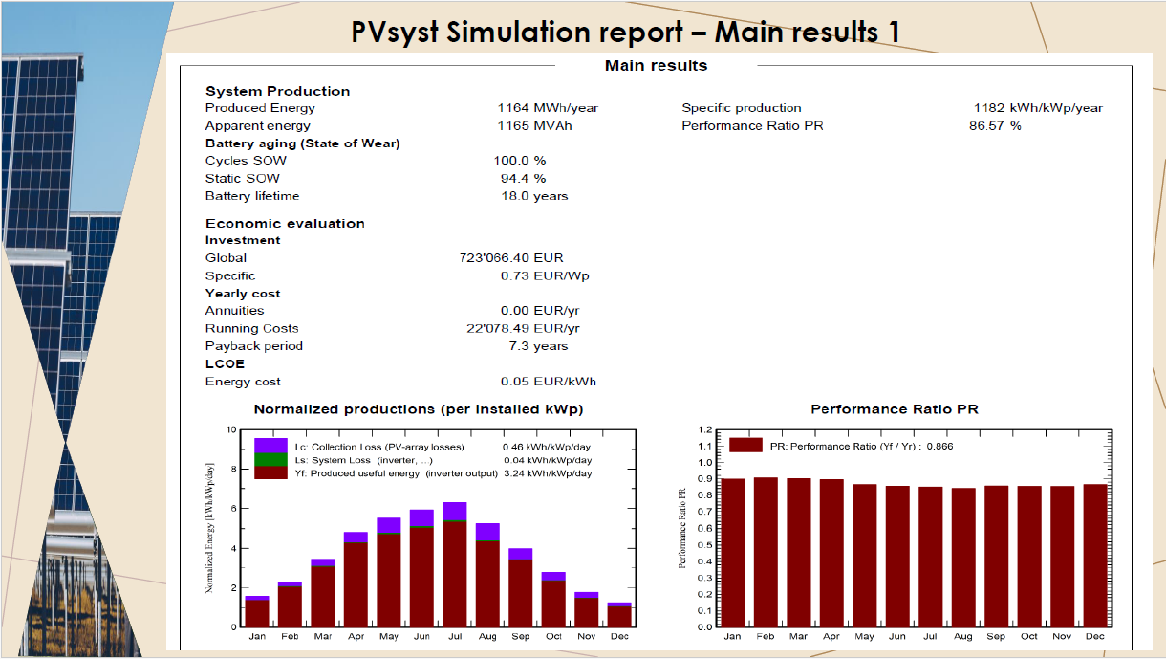1166x659 pixels.
Task: Select the value "18.0 years"
Action: [535, 196]
